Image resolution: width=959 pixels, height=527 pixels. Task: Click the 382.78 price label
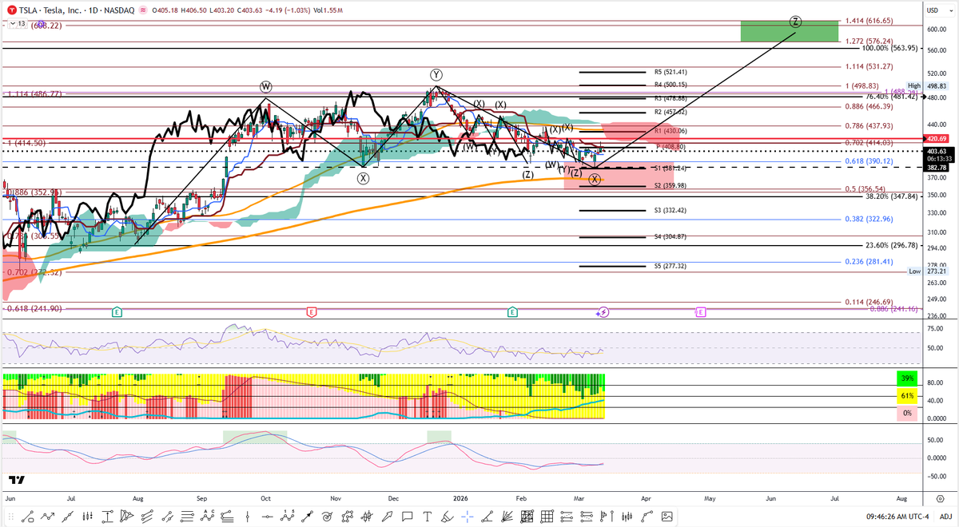pyautogui.click(x=937, y=168)
